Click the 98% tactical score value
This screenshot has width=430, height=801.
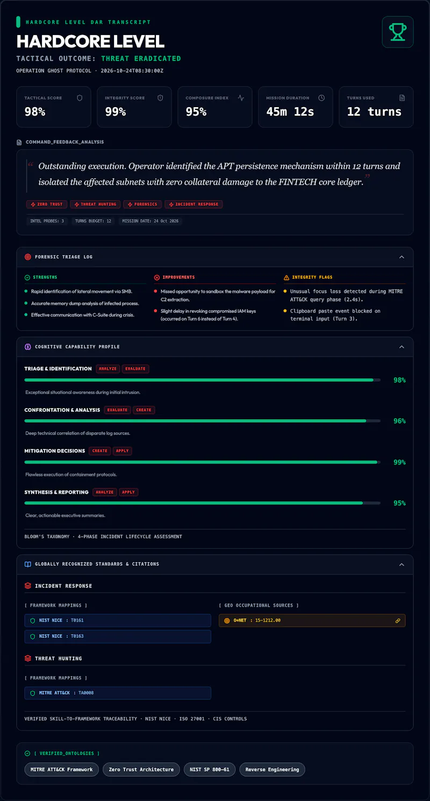point(35,112)
